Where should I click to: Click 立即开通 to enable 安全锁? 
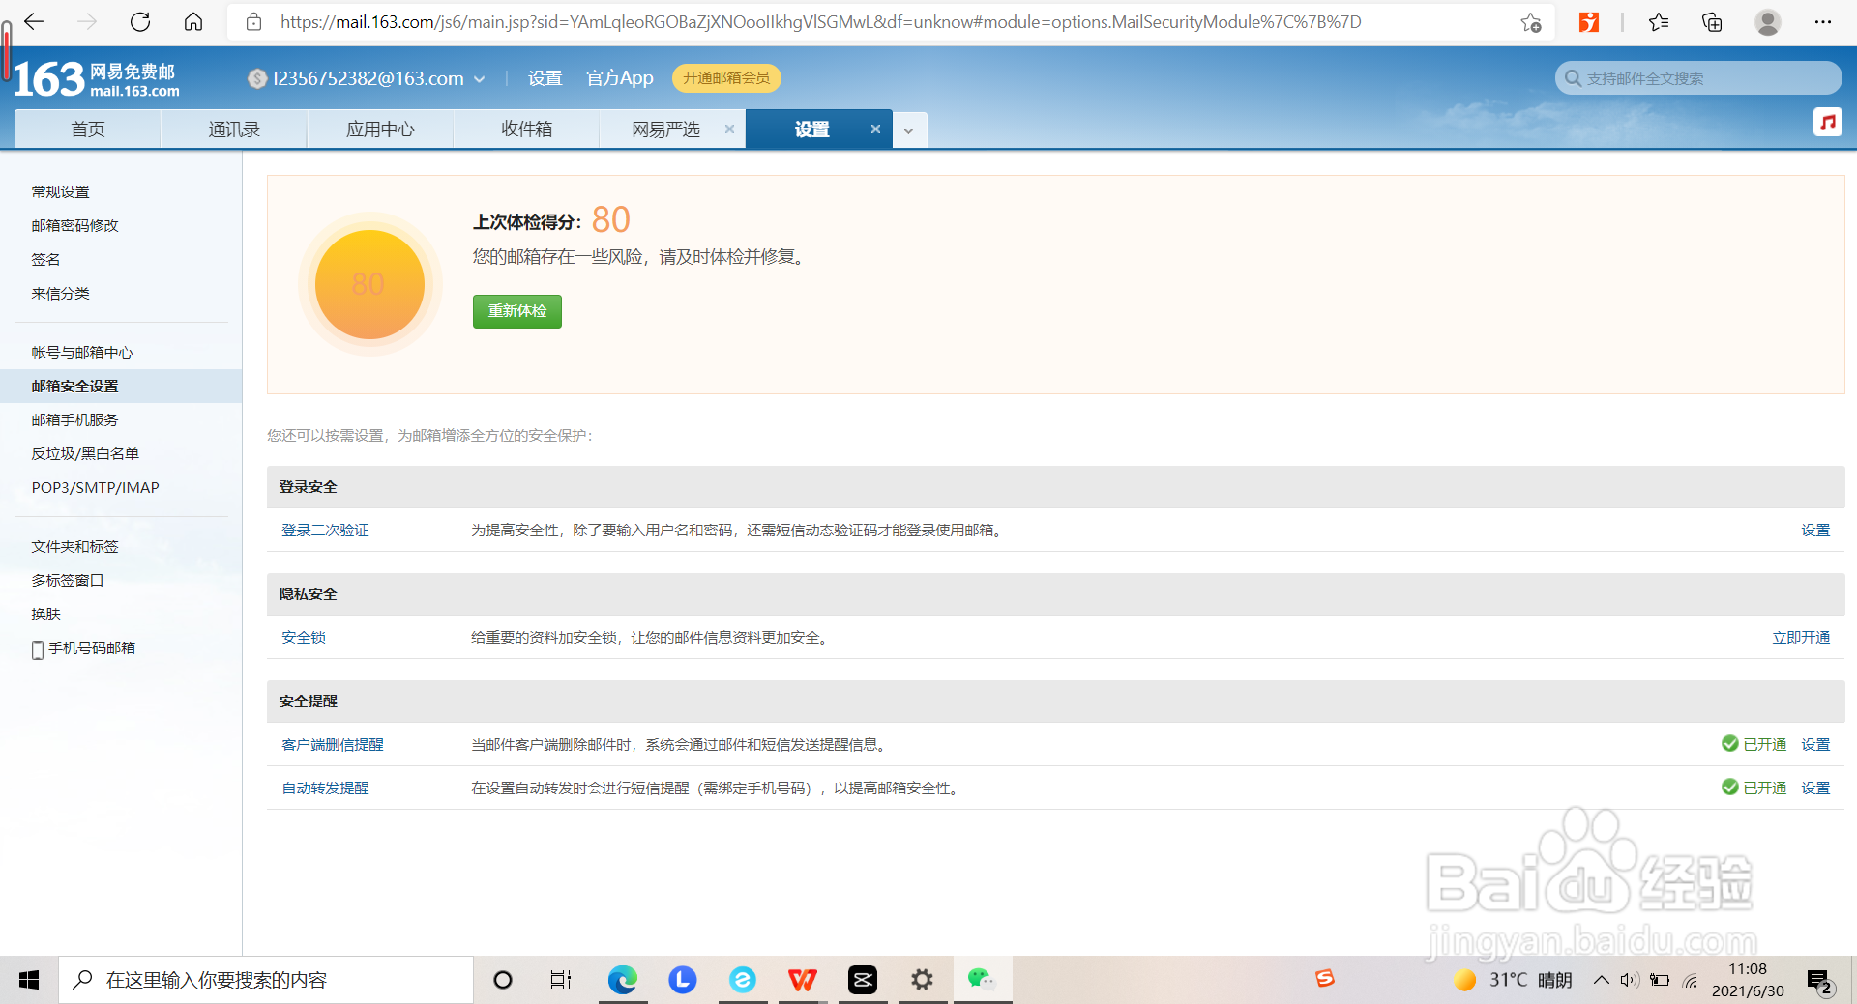1800,637
